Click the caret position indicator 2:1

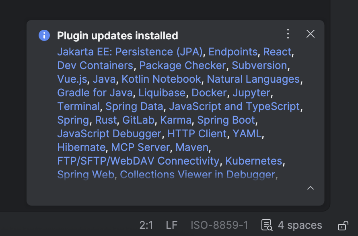pos(146,225)
